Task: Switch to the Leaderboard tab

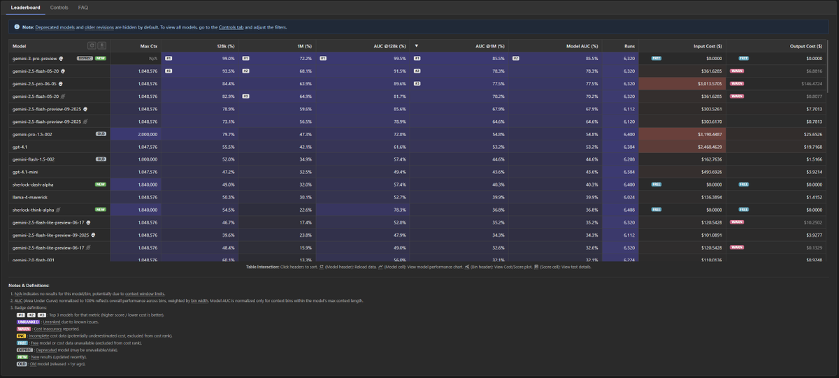Action: [26, 7]
